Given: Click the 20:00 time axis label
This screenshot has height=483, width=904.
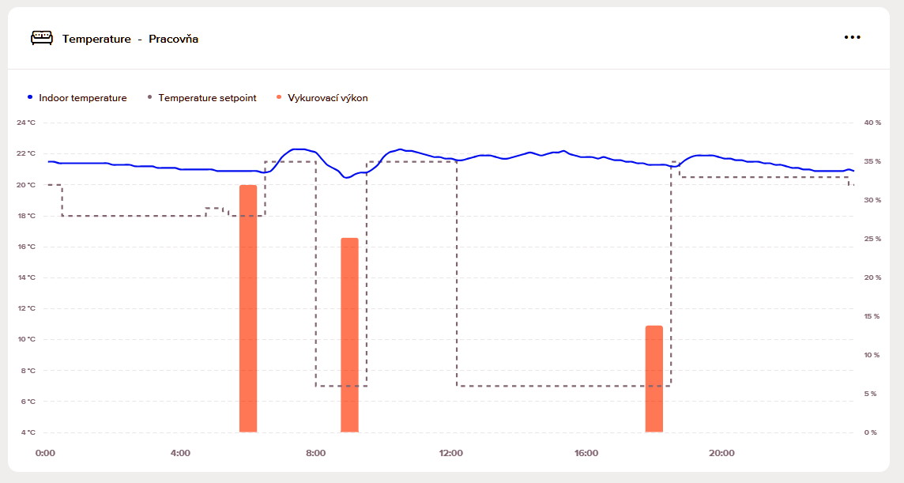Looking at the screenshot, I should pos(721,453).
